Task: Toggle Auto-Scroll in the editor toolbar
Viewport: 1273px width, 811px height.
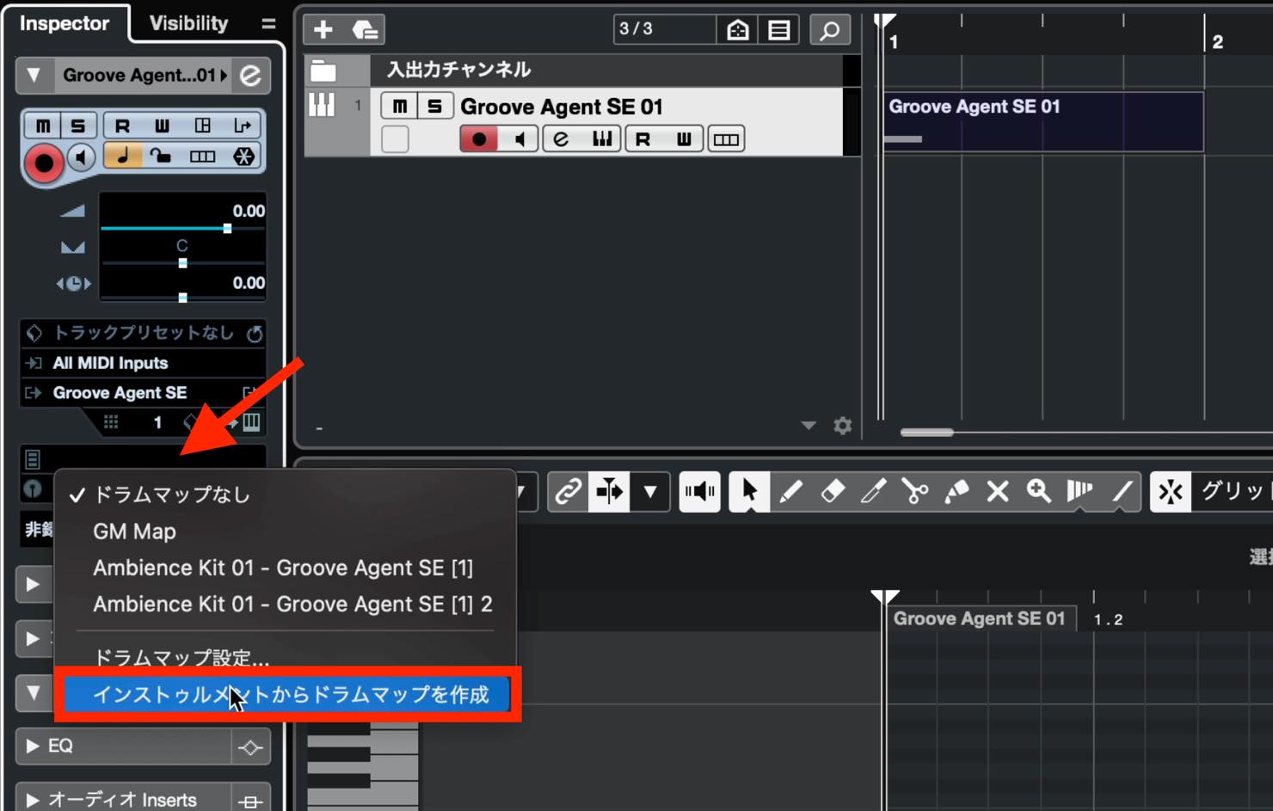Action: pyautogui.click(x=609, y=492)
